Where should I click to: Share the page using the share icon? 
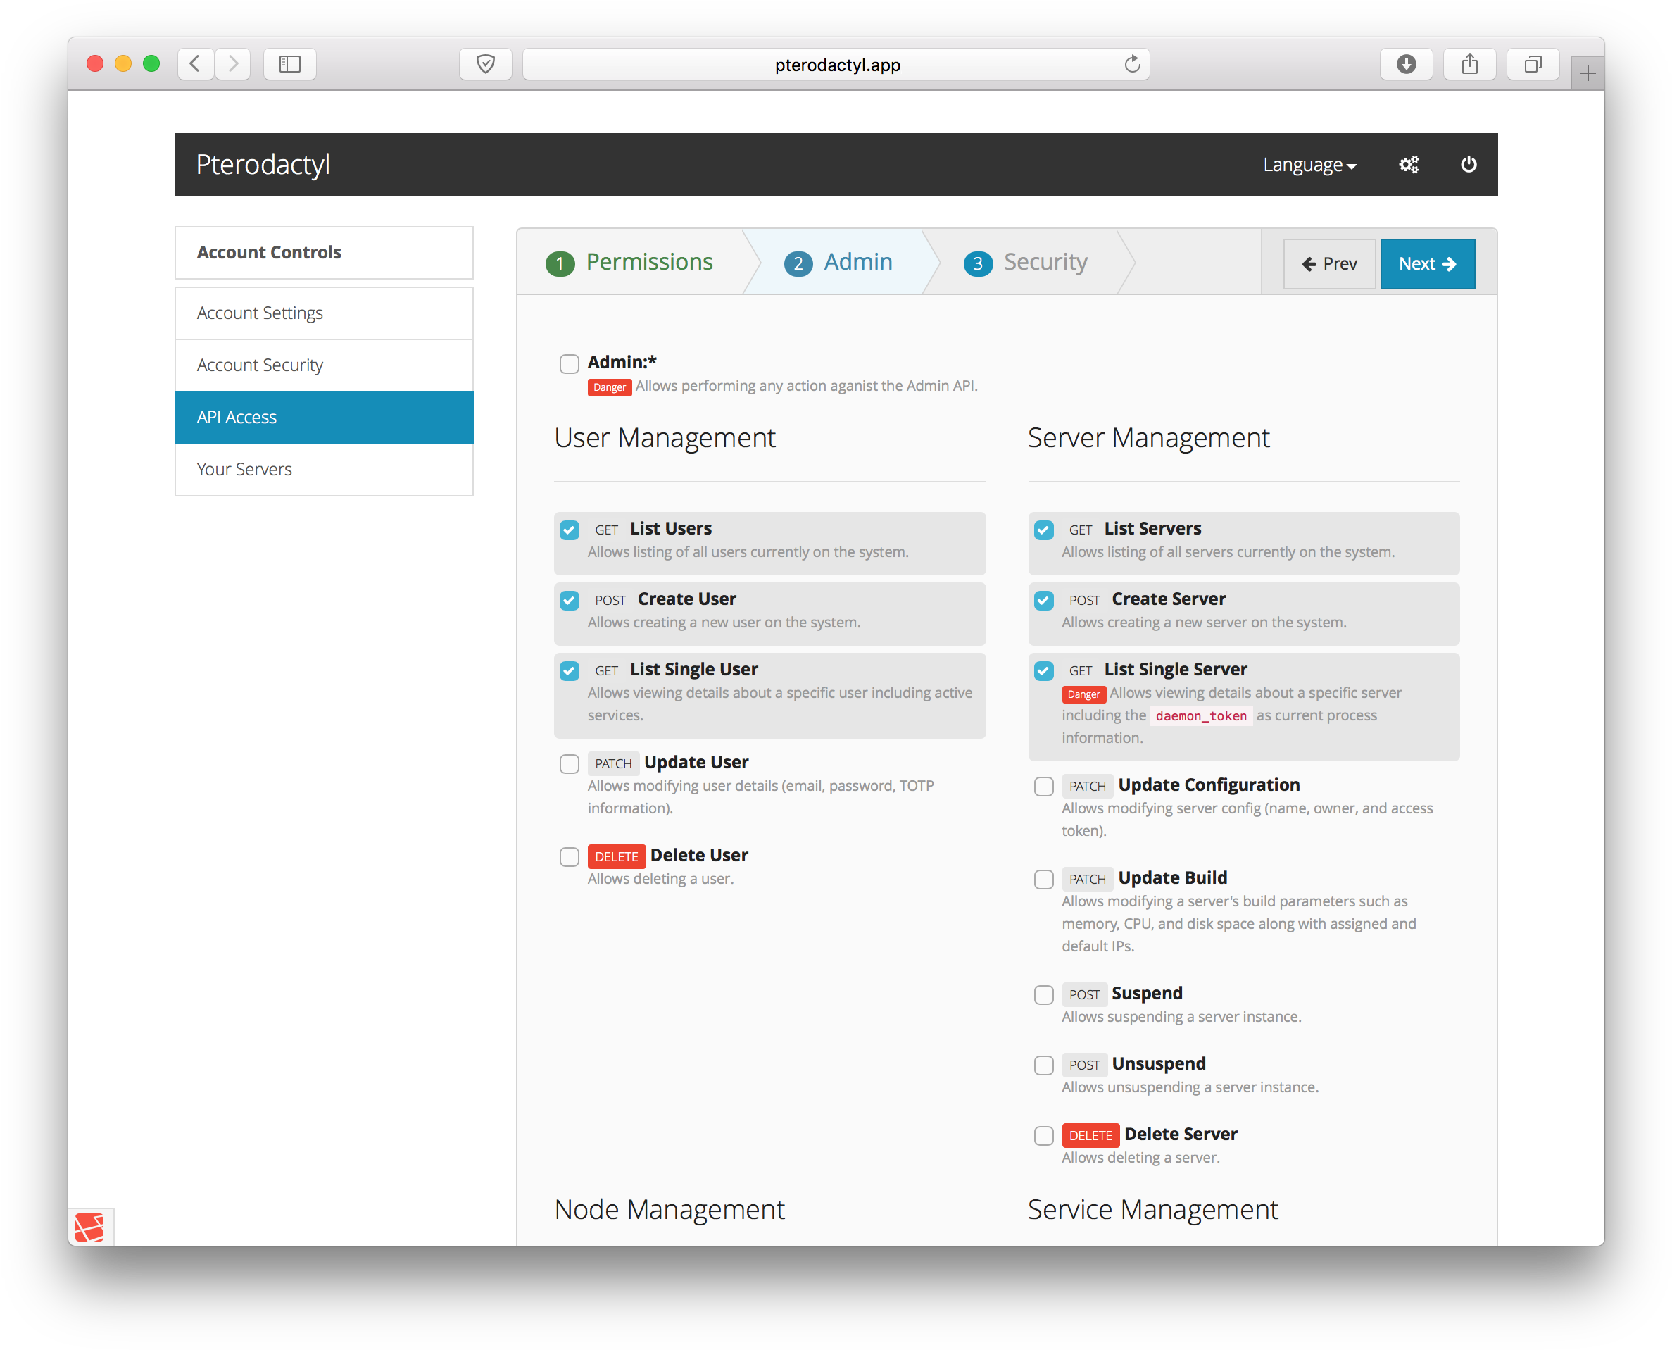pyautogui.click(x=1470, y=65)
